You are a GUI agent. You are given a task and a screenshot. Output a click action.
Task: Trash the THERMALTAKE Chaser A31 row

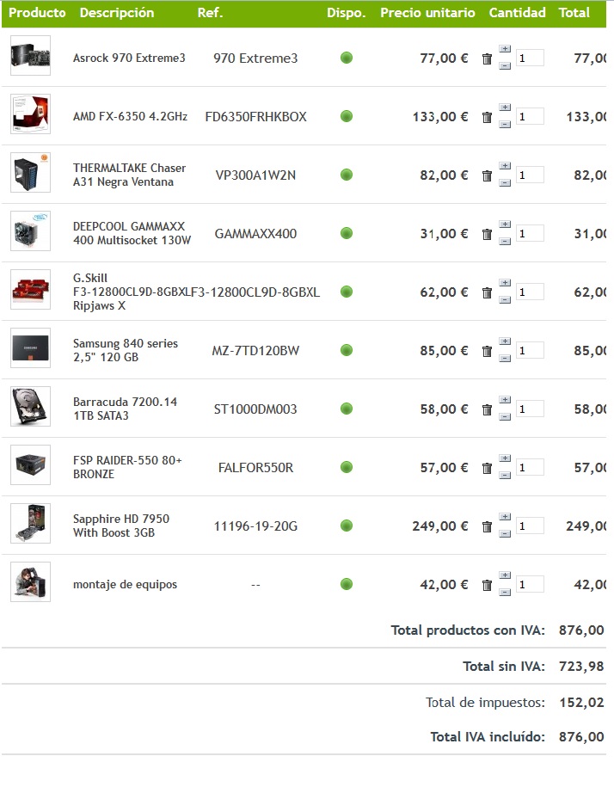[487, 175]
